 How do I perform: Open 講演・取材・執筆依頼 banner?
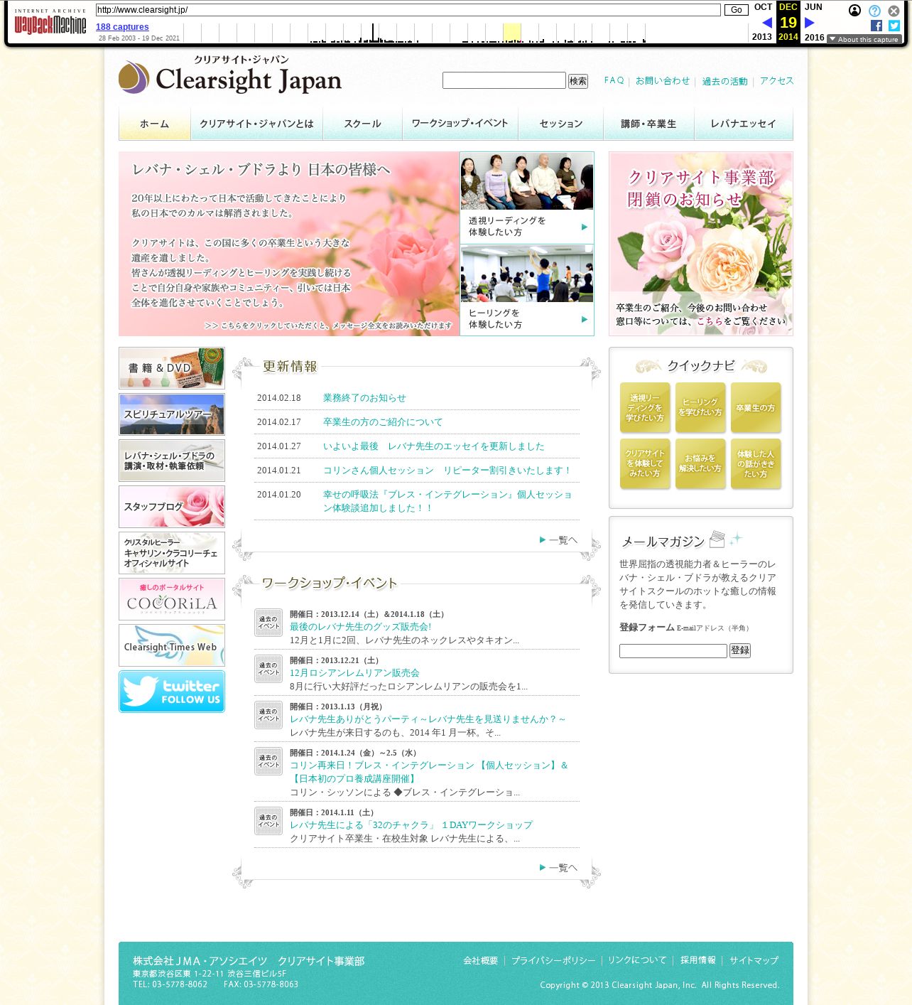172,461
